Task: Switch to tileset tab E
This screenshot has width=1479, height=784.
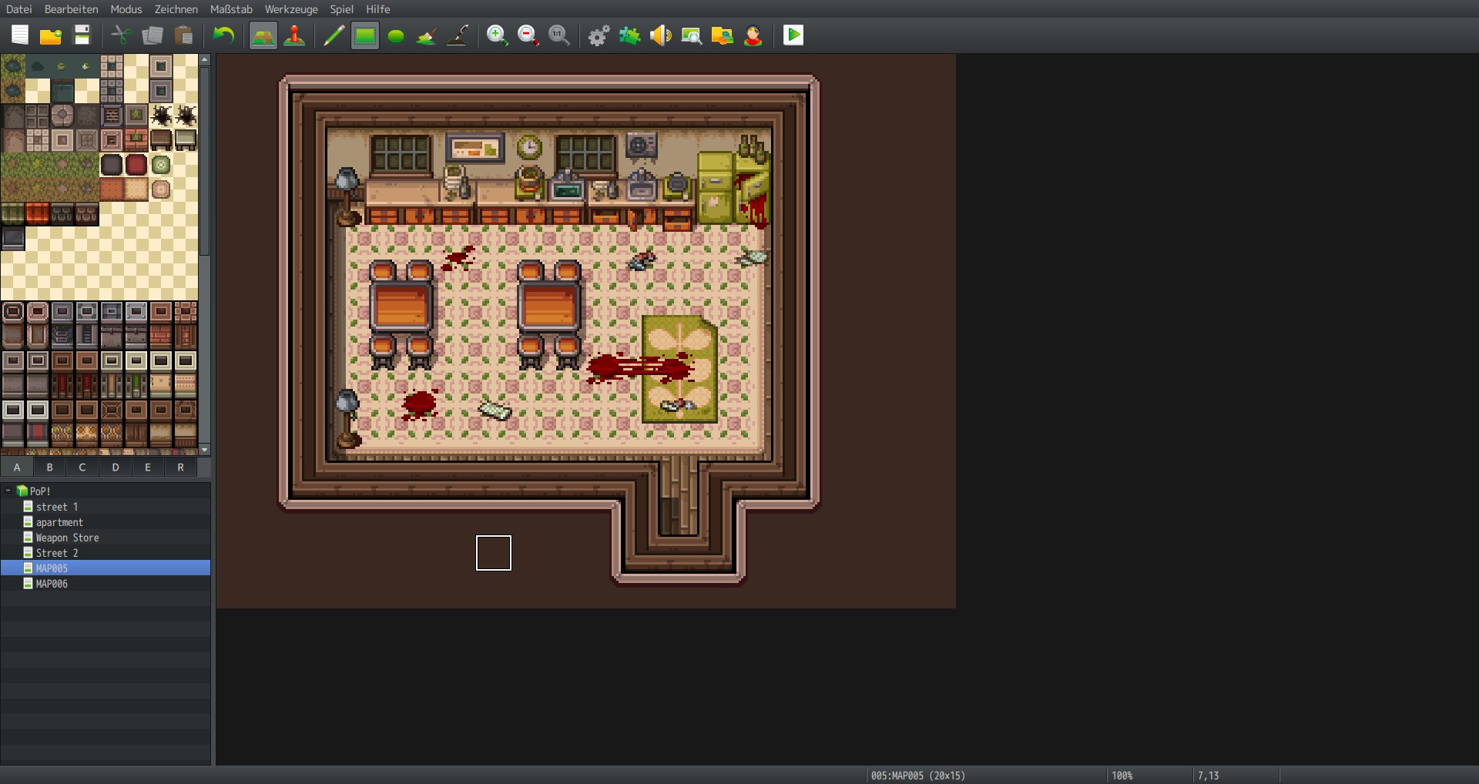Action: (147, 467)
